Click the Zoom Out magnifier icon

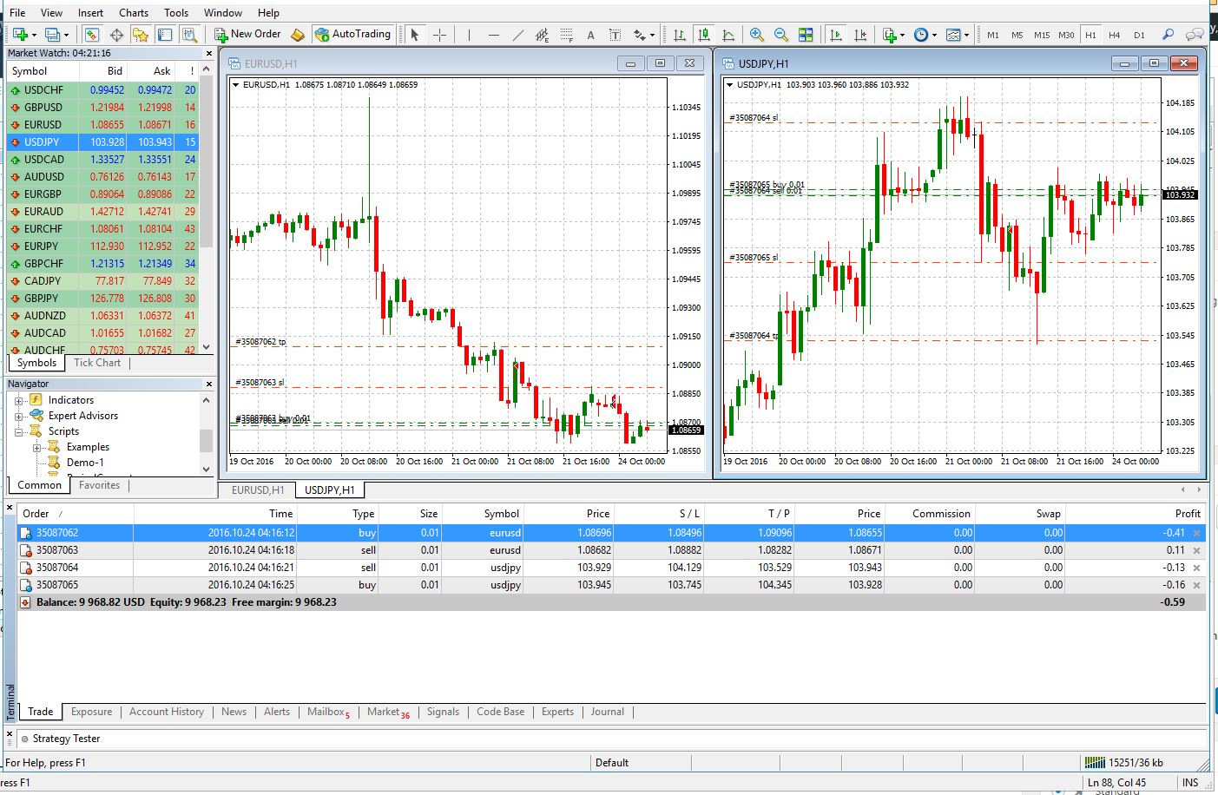point(781,35)
